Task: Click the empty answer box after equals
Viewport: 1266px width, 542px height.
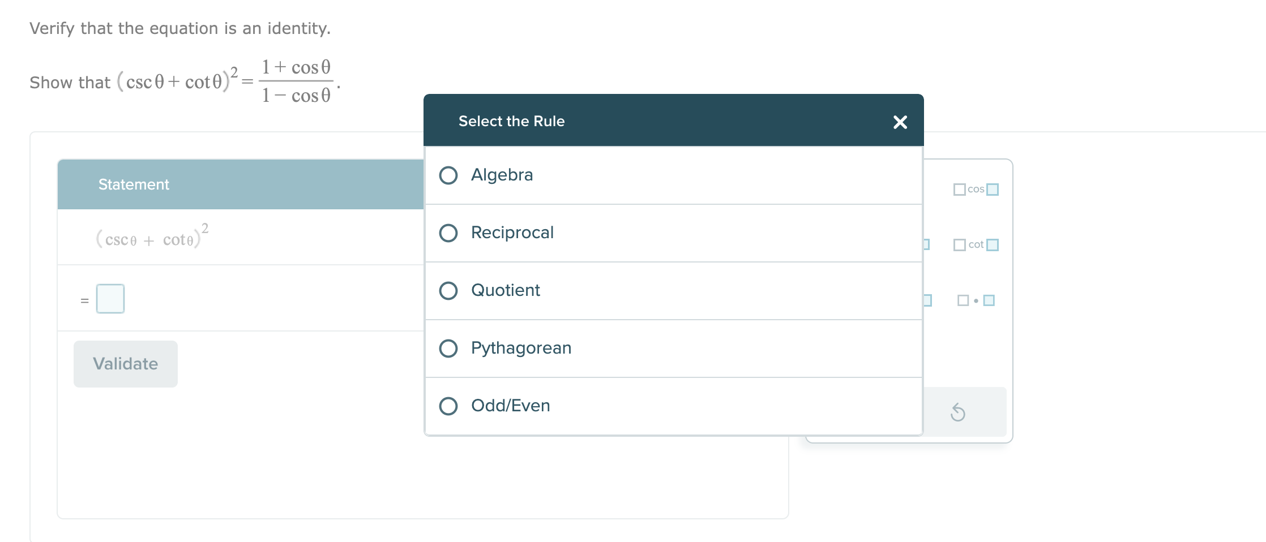Action: [x=110, y=299]
